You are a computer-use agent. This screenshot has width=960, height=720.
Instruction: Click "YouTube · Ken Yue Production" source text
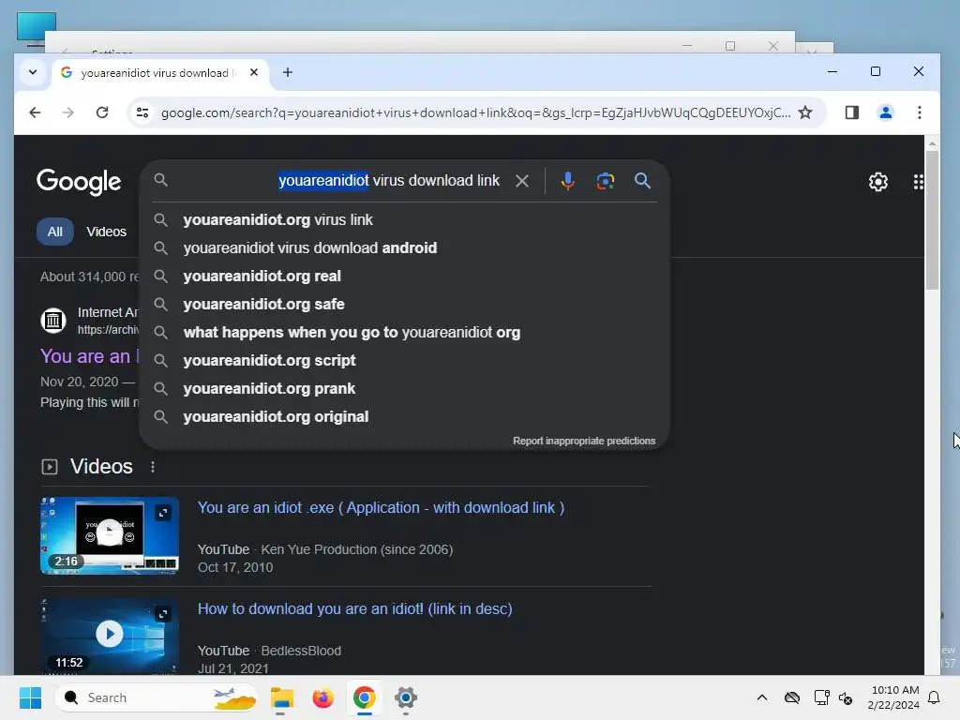tap(325, 549)
